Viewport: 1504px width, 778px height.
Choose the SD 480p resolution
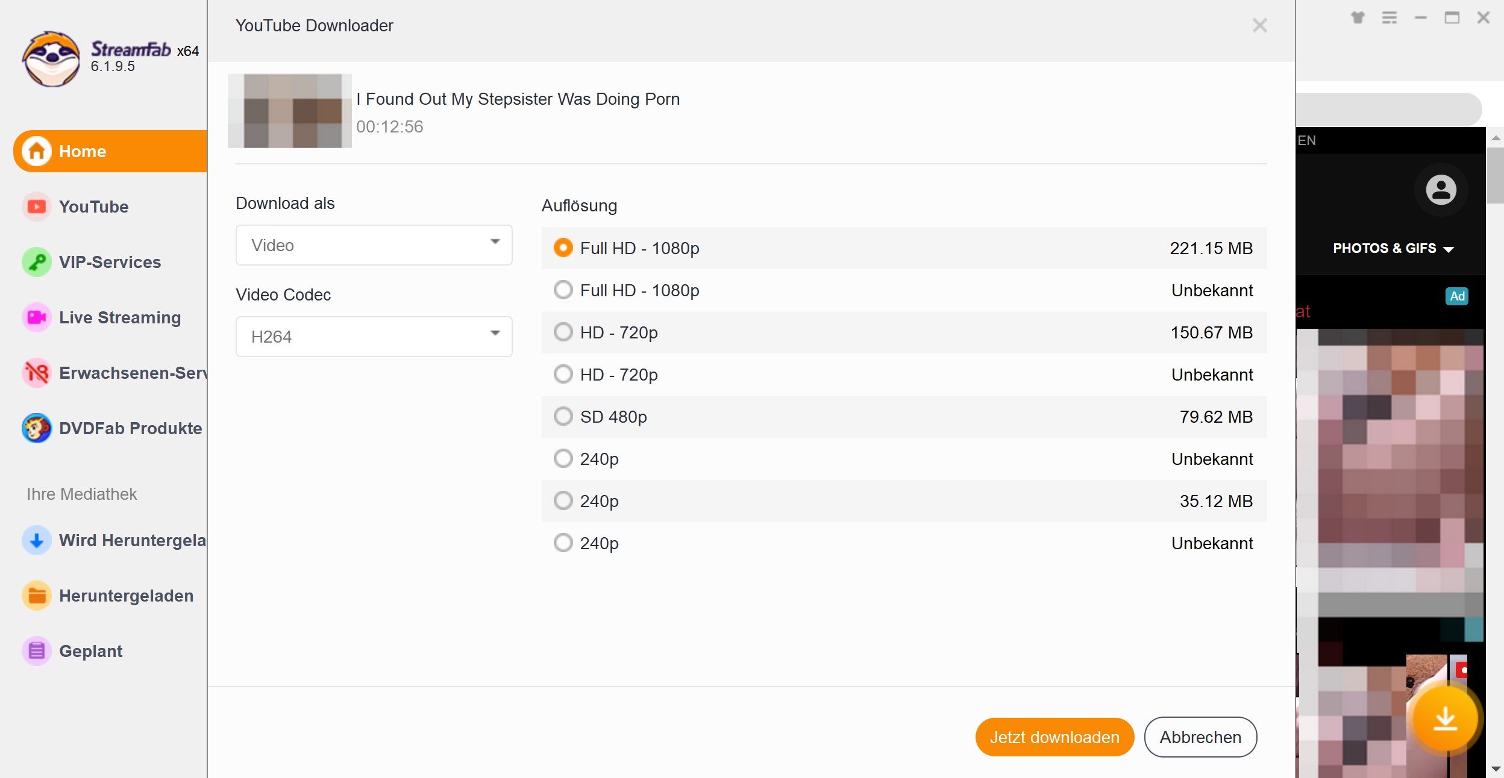[563, 417]
